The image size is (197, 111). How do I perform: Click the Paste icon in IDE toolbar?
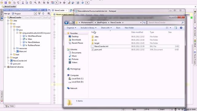31,3
